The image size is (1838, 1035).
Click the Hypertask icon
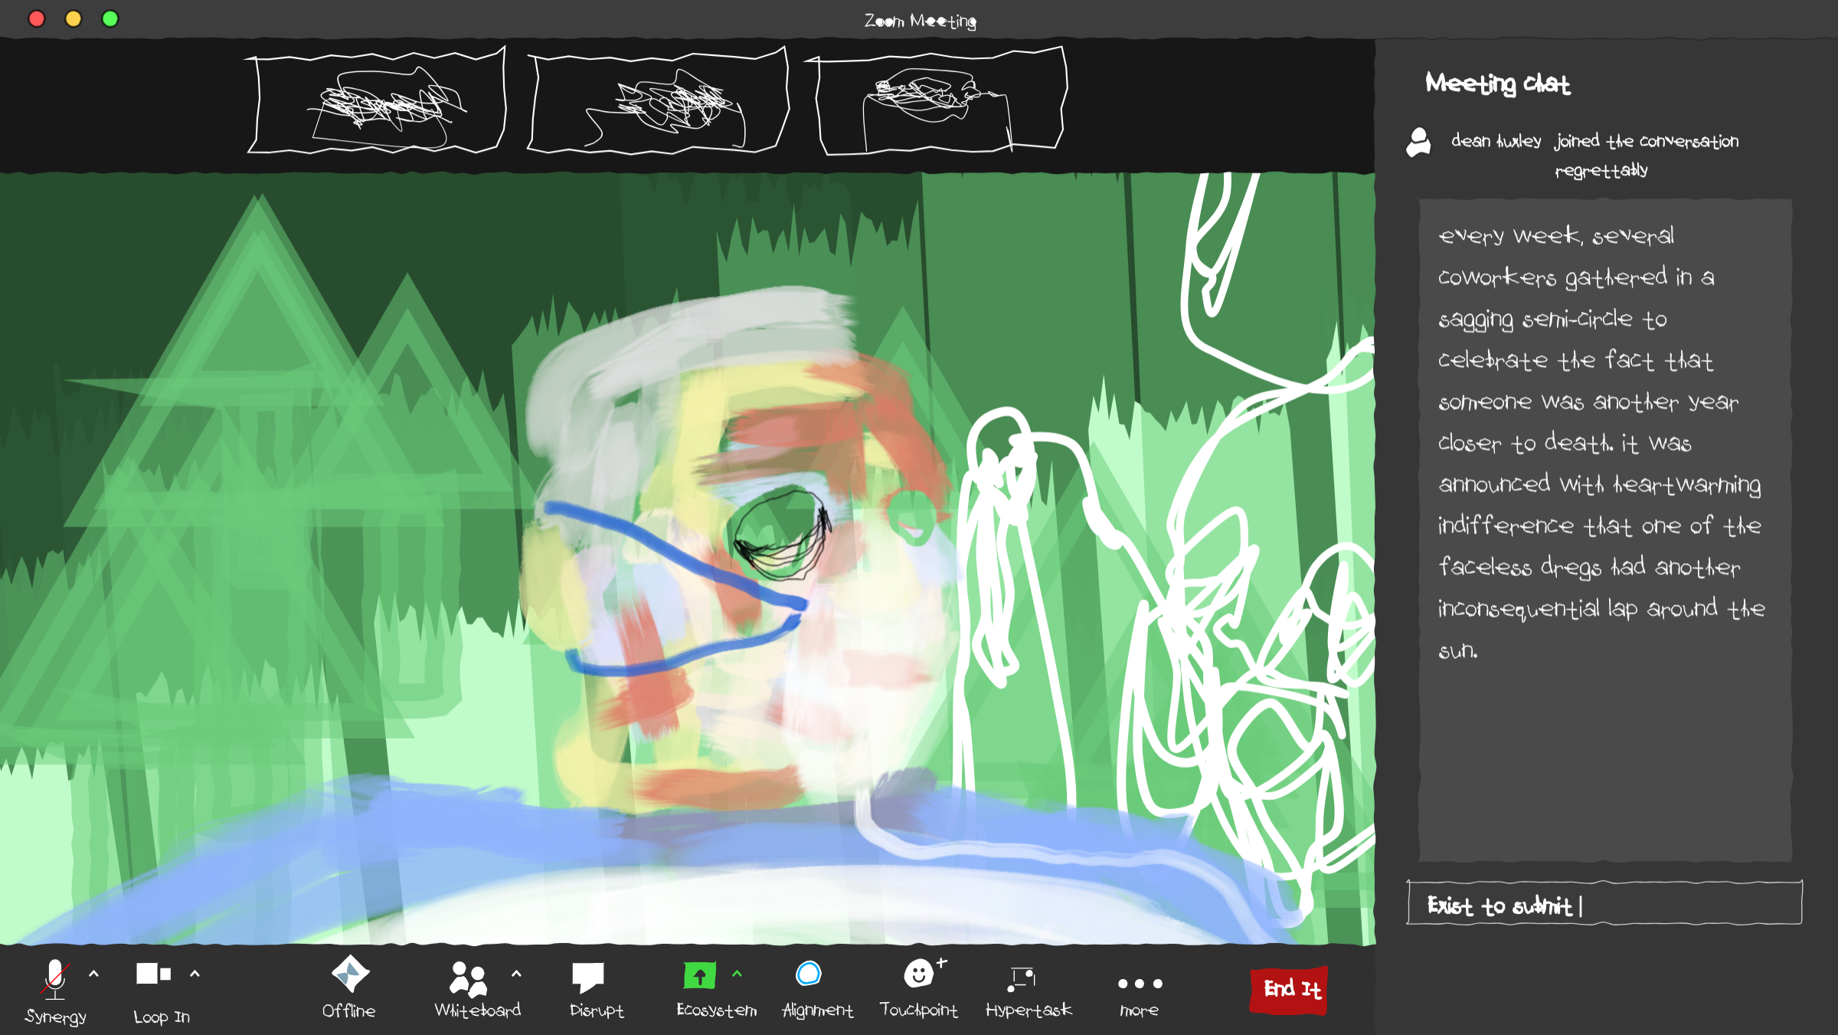pyautogui.click(x=1022, y=978)
